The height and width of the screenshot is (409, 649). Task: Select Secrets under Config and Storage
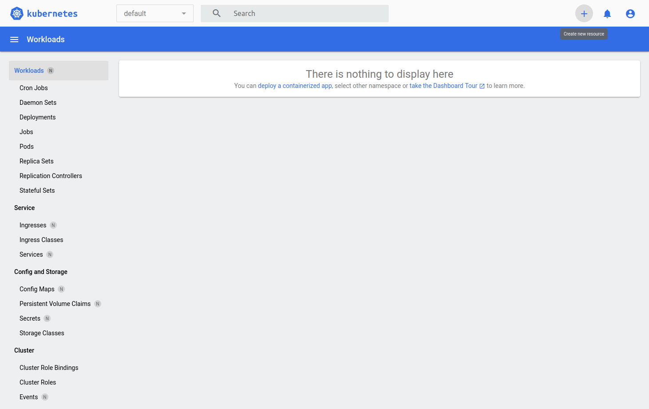click(30, 318)
